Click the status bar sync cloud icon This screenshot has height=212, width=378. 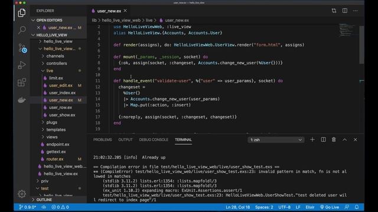click(44, 207)
